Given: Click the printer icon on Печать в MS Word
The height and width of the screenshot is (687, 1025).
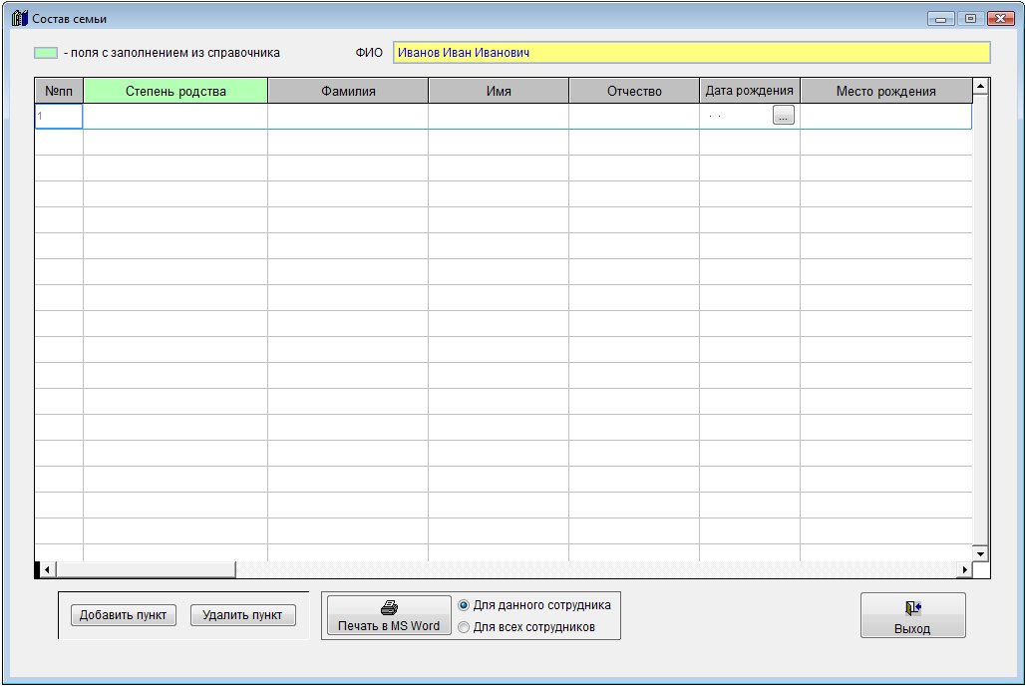Looking at the screenshot, I should click(x=389, y=608).
